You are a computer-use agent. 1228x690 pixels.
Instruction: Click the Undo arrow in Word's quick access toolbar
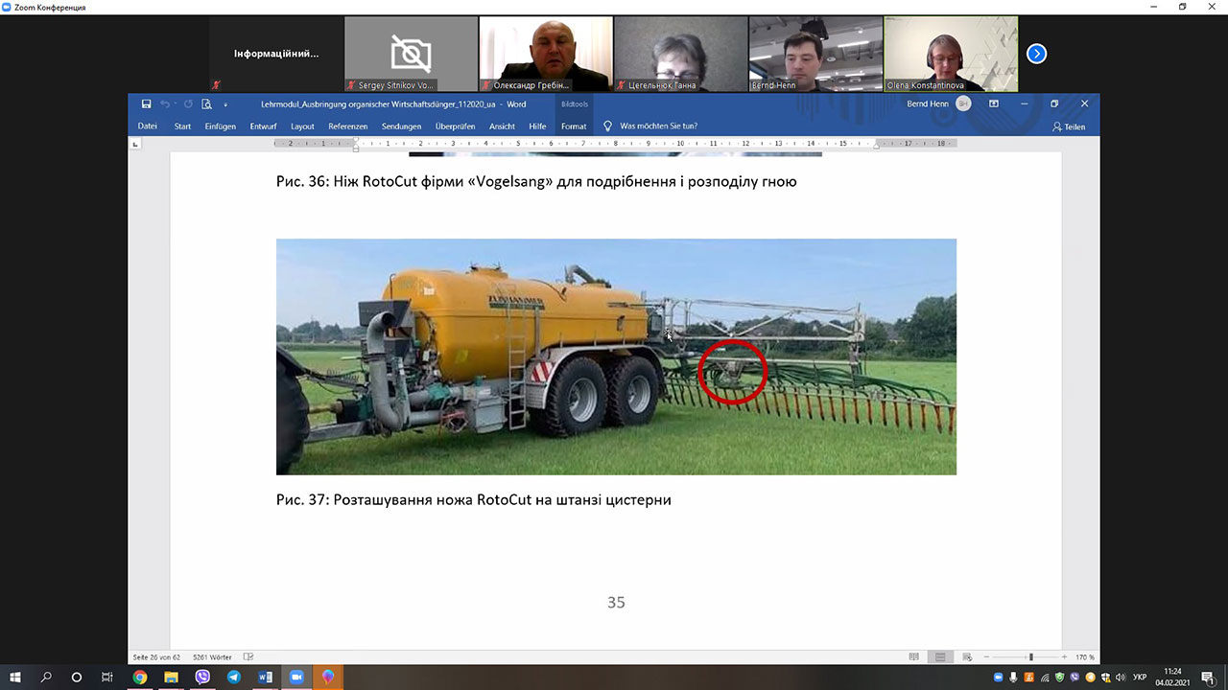[x=165, y=103]
